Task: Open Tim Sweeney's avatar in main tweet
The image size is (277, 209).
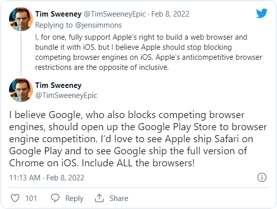Action: tap(21, 90)
